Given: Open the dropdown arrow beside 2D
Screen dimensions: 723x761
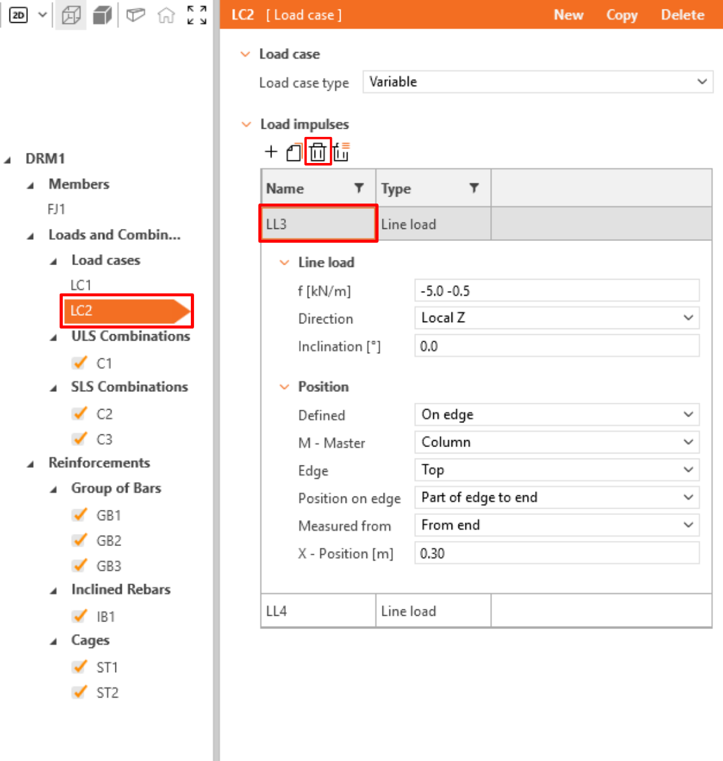Looking at the screenshot, I should point(42,15).
